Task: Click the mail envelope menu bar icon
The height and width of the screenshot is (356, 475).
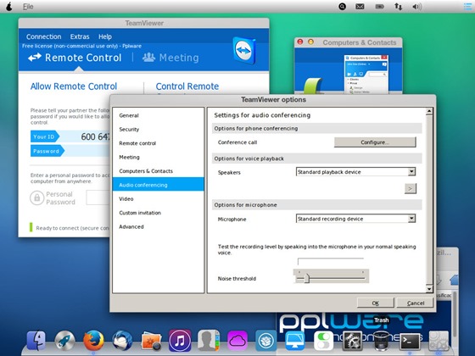Action: [x=360, y=7]
